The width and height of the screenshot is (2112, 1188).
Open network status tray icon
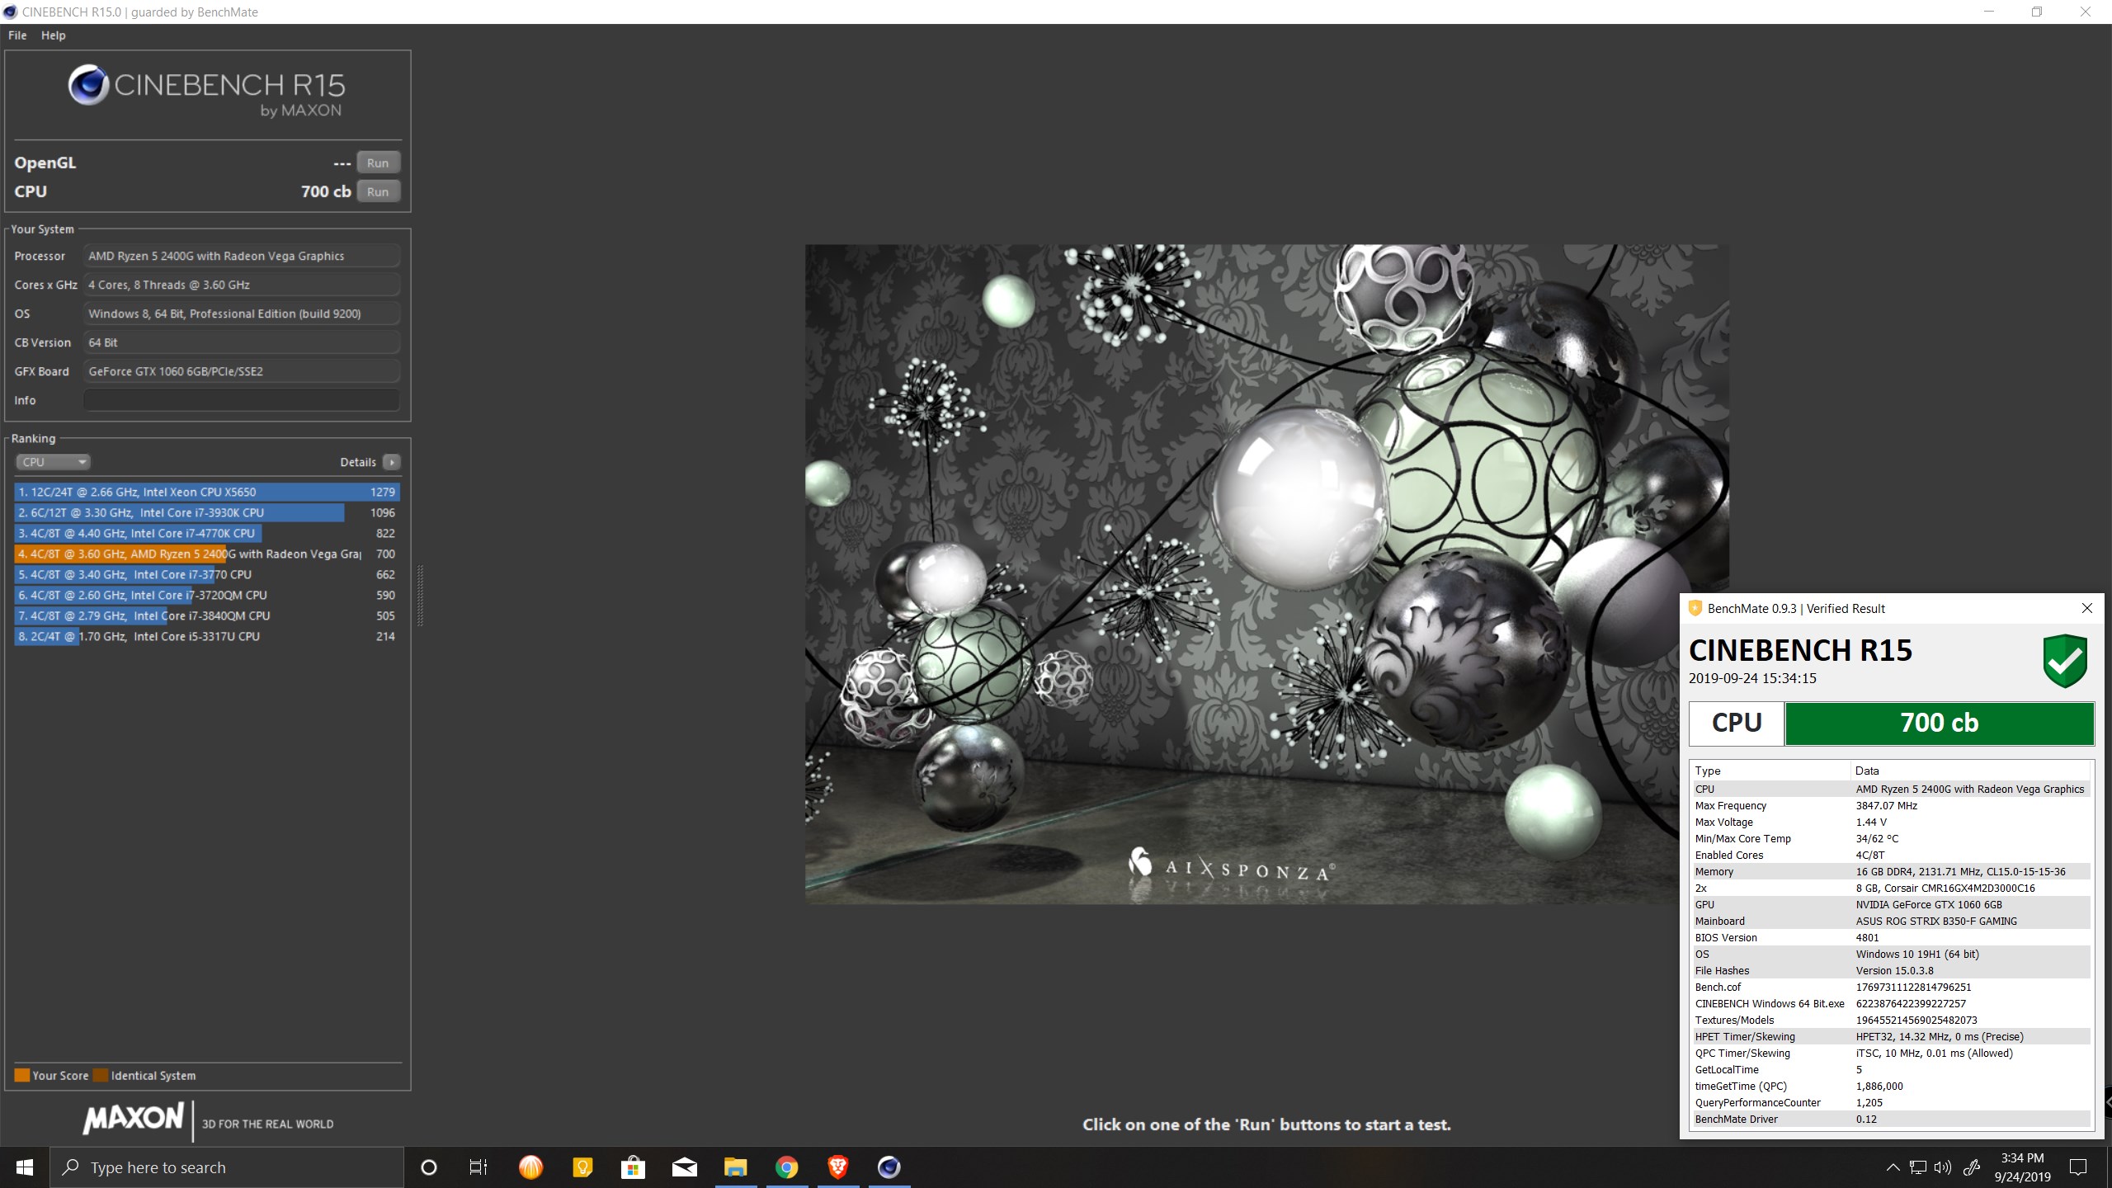(x=1918, y=1167)
